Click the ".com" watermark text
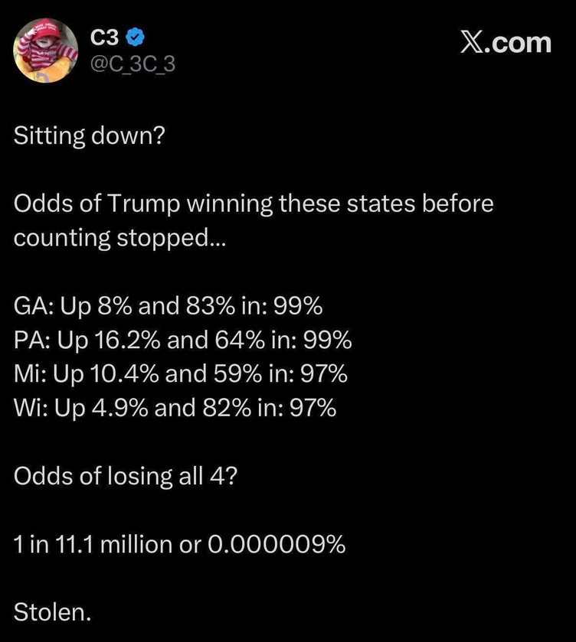This screenshot has height=642, width=576. [x=522, y=42]
